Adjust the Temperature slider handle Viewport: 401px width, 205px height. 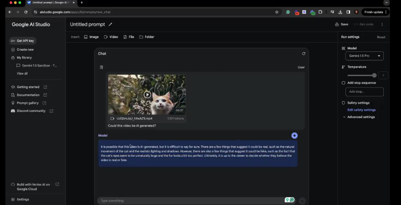[374, 75]
